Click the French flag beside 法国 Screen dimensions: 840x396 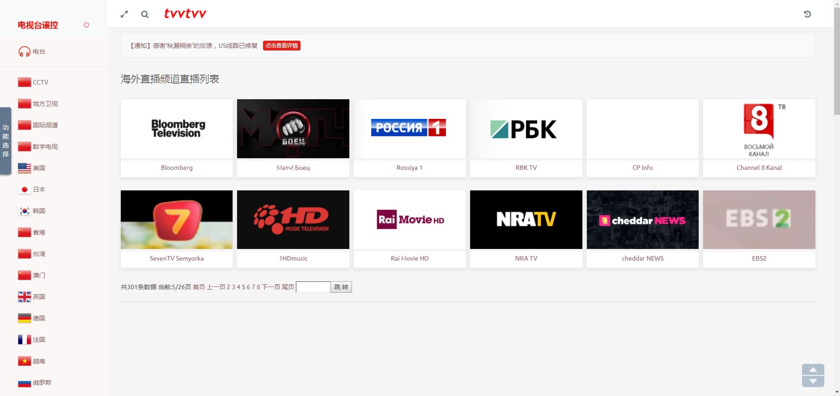[24, 340]
